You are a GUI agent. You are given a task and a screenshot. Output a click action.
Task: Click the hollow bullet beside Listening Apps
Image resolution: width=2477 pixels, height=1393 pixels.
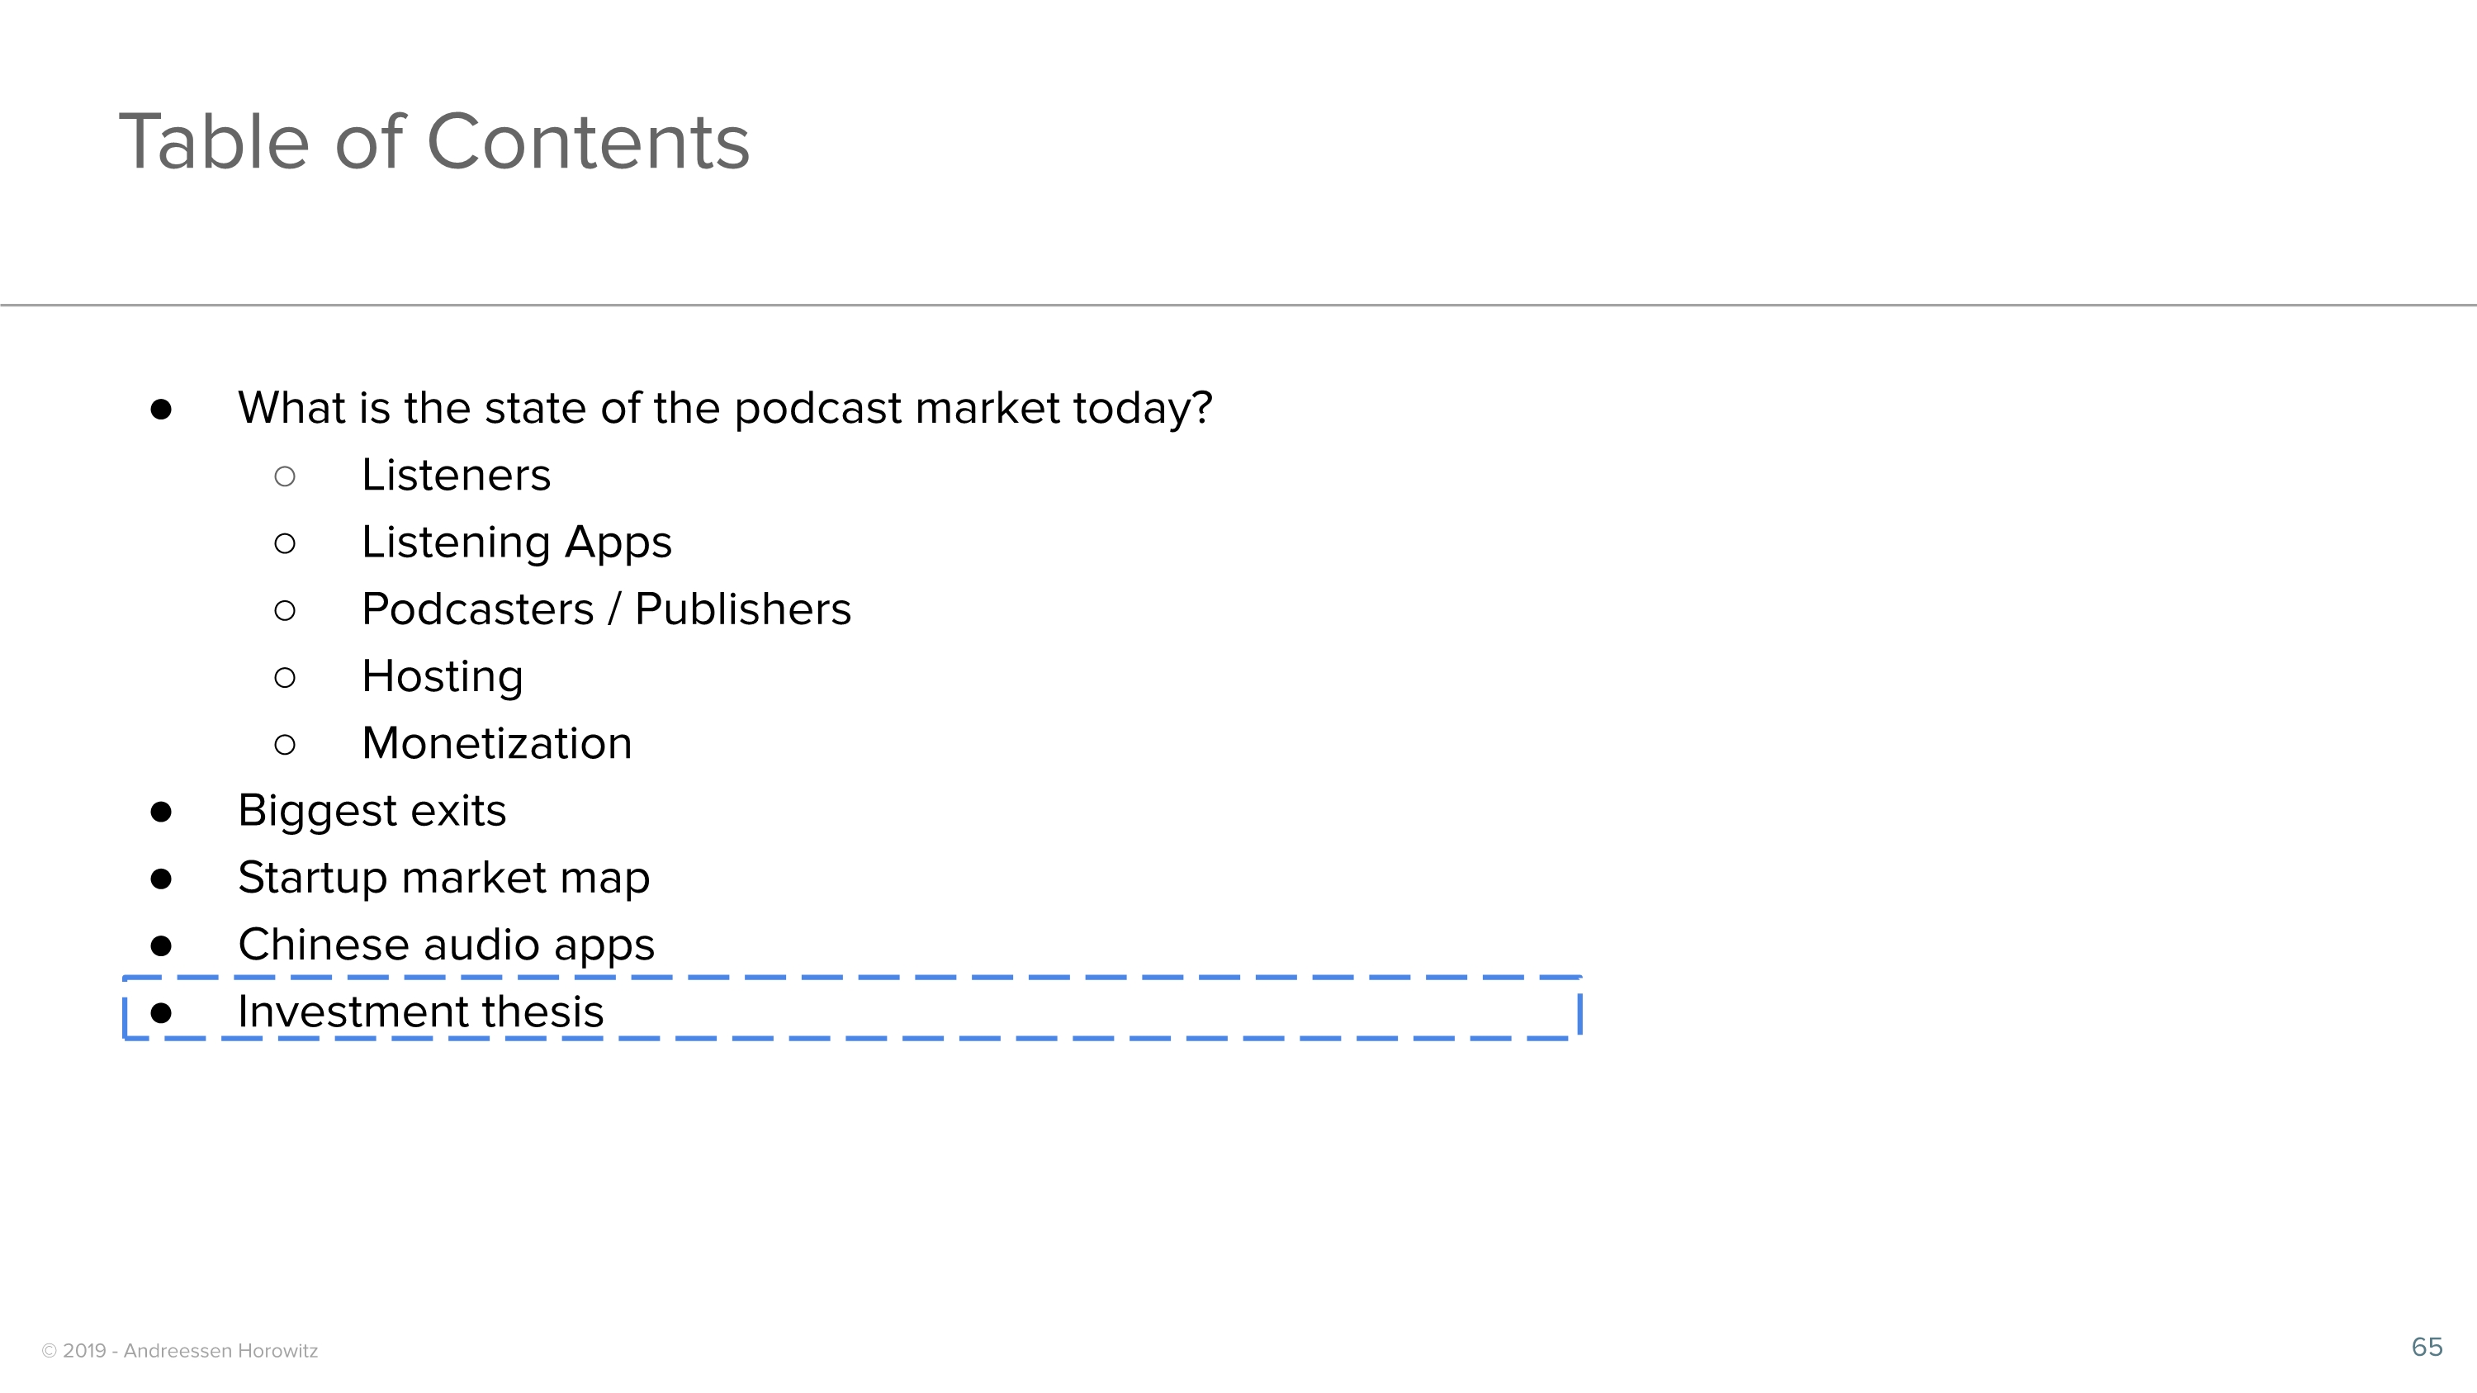click(x=285, y=544)
